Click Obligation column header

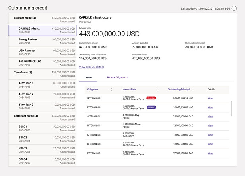coord(93,90)
